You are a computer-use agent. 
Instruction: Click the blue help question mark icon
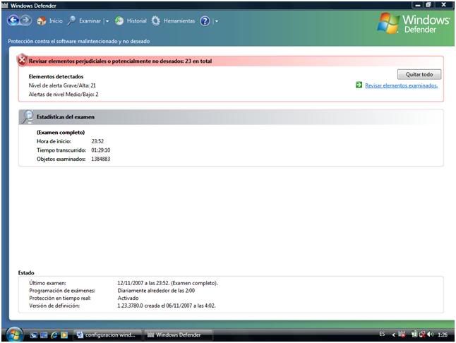pos(205,21)
